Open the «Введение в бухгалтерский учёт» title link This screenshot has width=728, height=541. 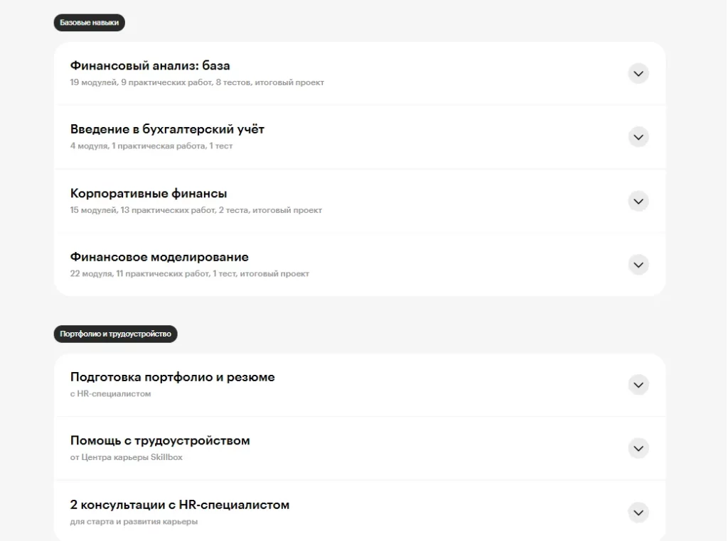point(166,129)
